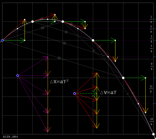Select the 1/8 fraction label
Screen dimensions: 156x139
click(151, 19)
